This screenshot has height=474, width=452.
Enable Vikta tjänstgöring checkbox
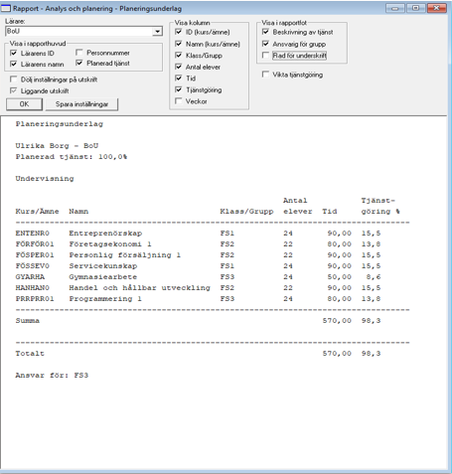265,75
